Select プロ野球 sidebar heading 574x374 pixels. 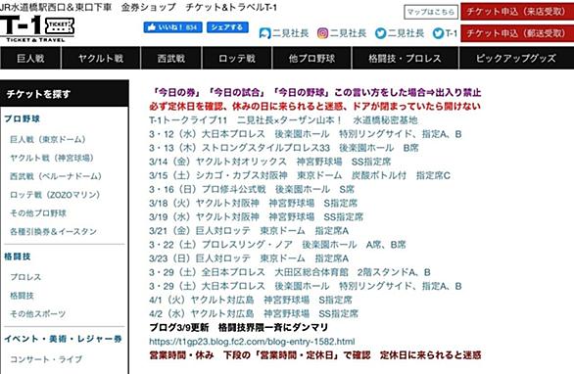point(22,118)
